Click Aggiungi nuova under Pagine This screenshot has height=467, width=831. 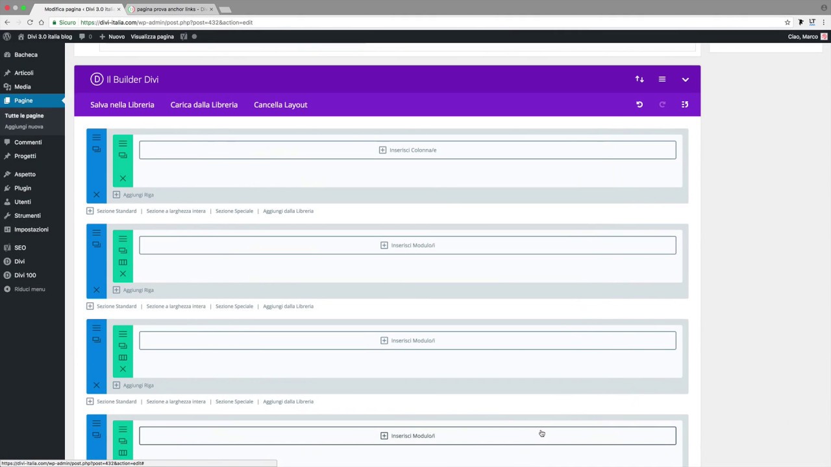pos(24,126)
